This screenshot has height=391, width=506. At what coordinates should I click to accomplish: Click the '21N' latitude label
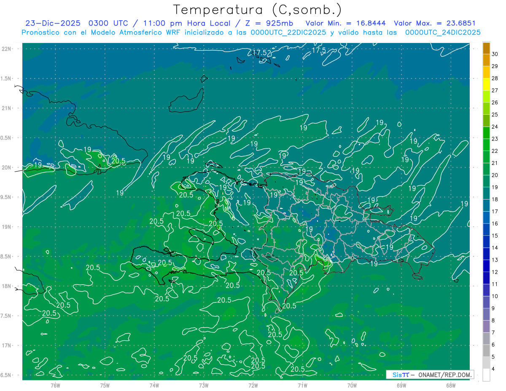6,108
